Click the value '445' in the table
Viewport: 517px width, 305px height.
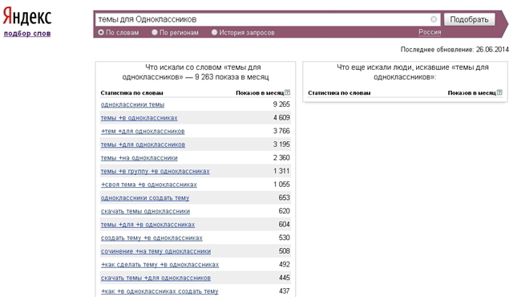click(285, 278)
